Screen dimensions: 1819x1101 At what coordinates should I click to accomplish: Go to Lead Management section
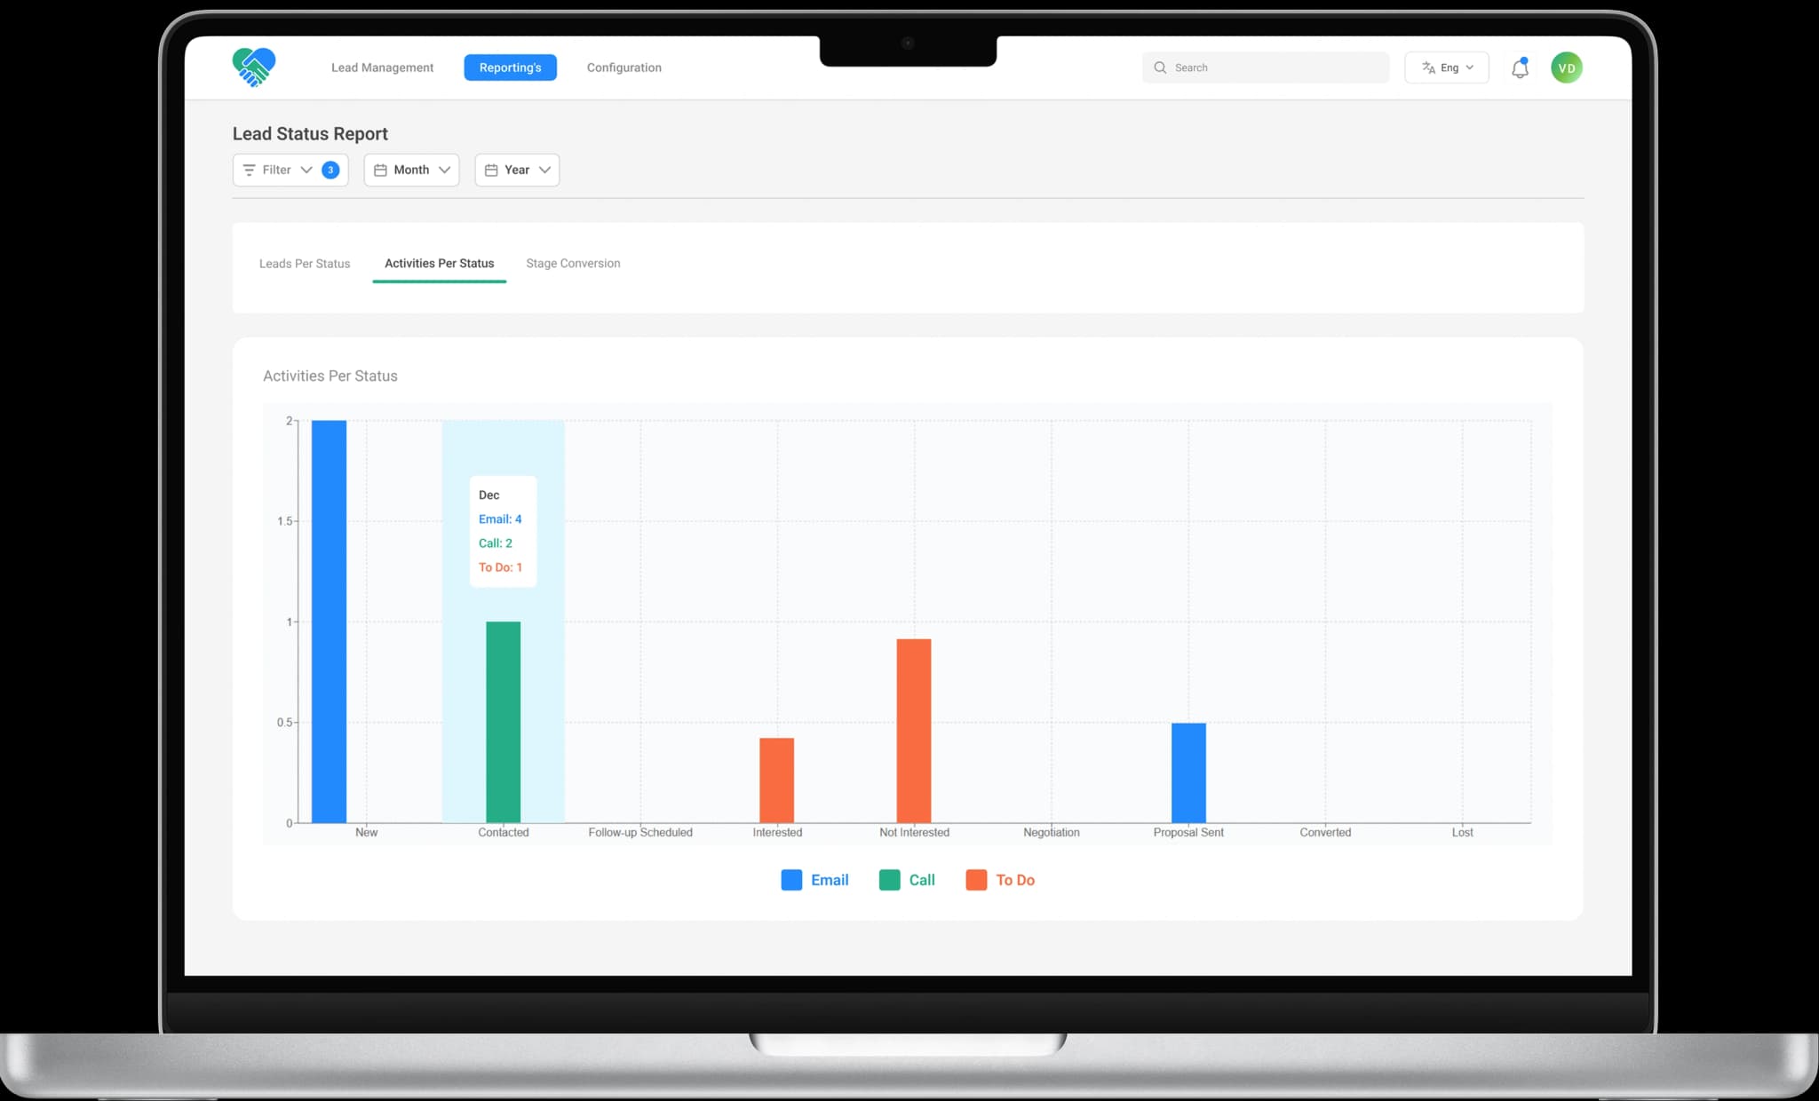pos(382,67)
